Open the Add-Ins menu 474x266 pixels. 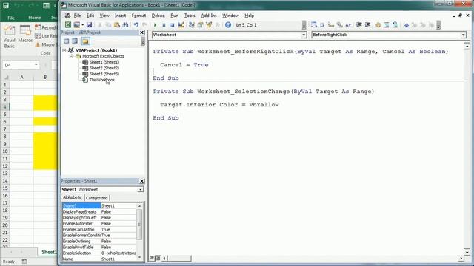(x=209, y=16)
